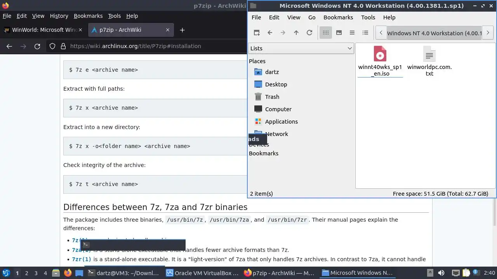
Task: Reload the ArchWiki page
Action: coord(37,46)
